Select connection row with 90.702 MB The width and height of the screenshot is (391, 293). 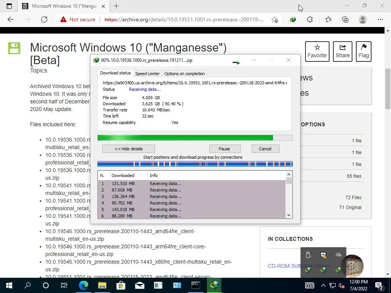[192, 203]
